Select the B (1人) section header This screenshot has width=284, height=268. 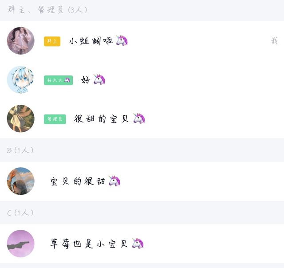(x=142, y=150)
